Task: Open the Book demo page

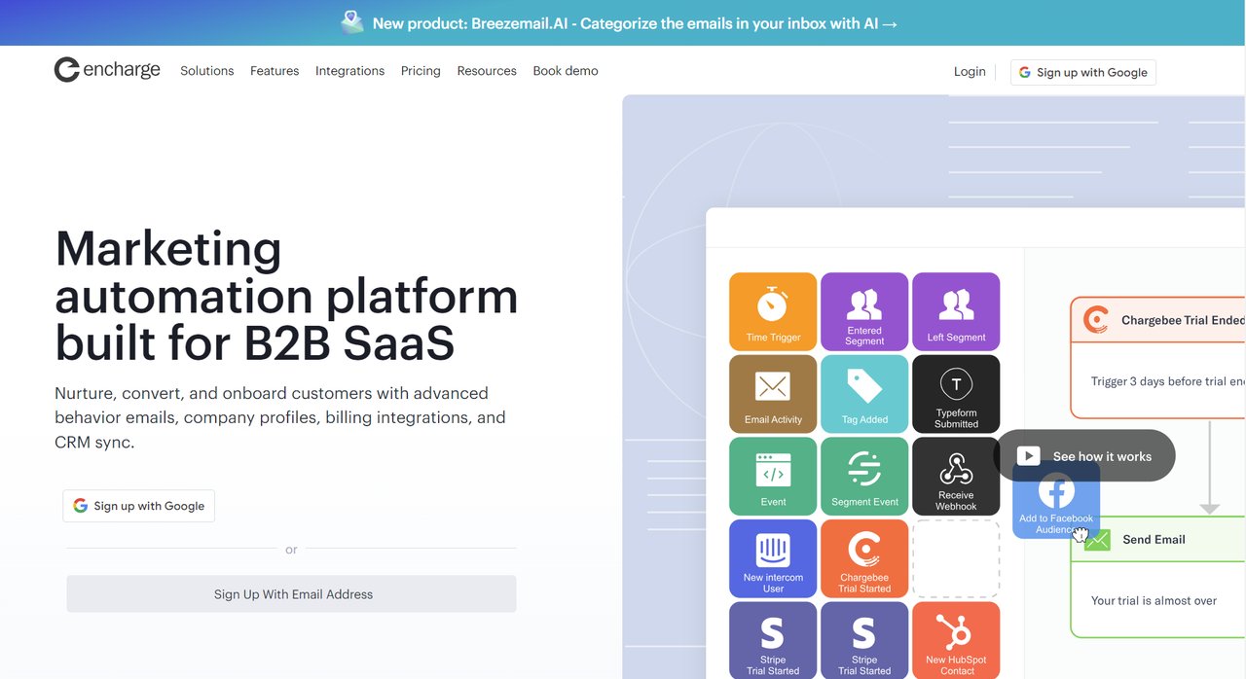Action: tap(566, 71)
